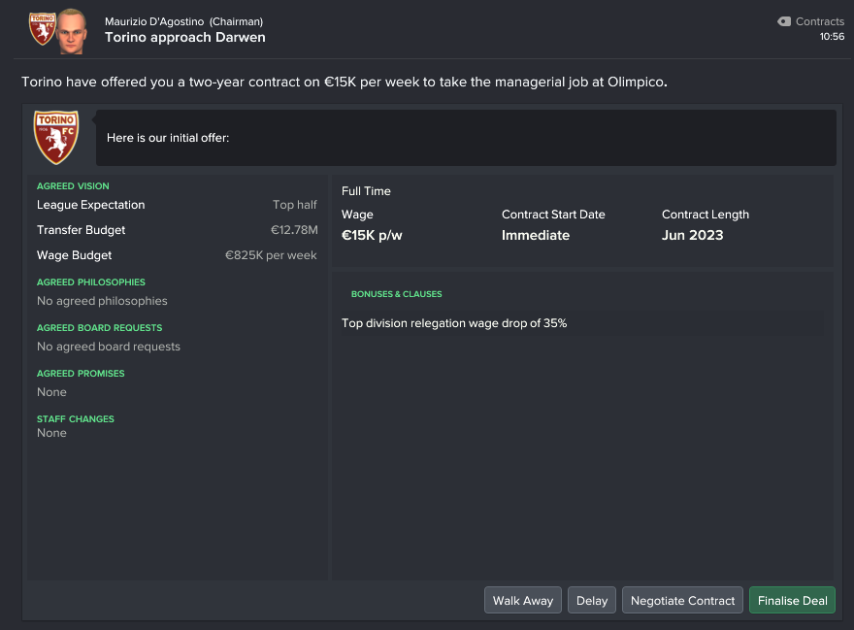Click the Torino approach Darwen headline
This screenshot has height=630, width=854.
[185, 37]
